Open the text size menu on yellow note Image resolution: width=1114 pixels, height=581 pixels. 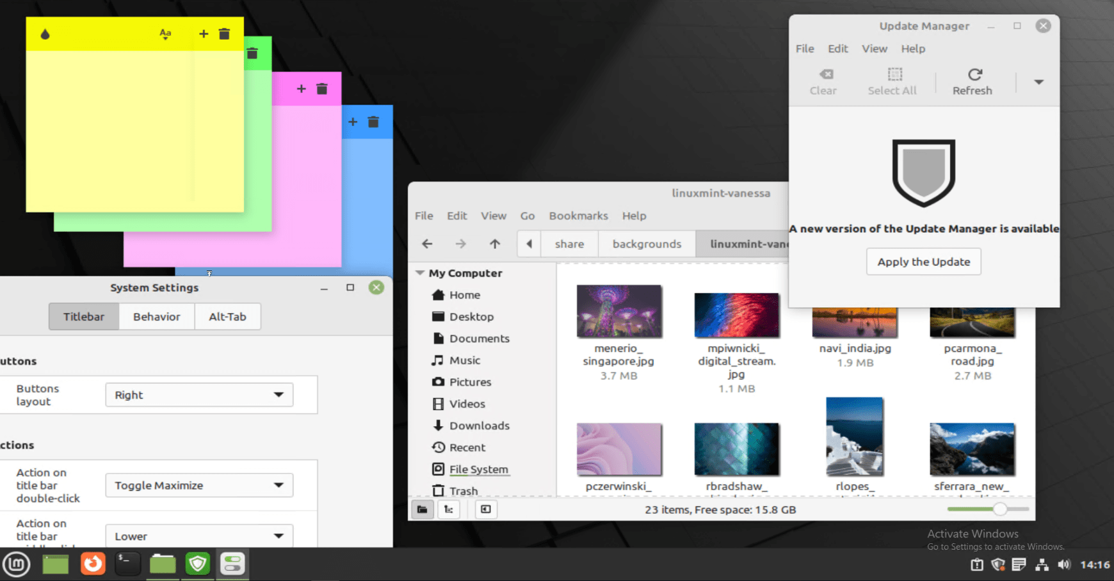pyautogui.click(x=165, y=34)
